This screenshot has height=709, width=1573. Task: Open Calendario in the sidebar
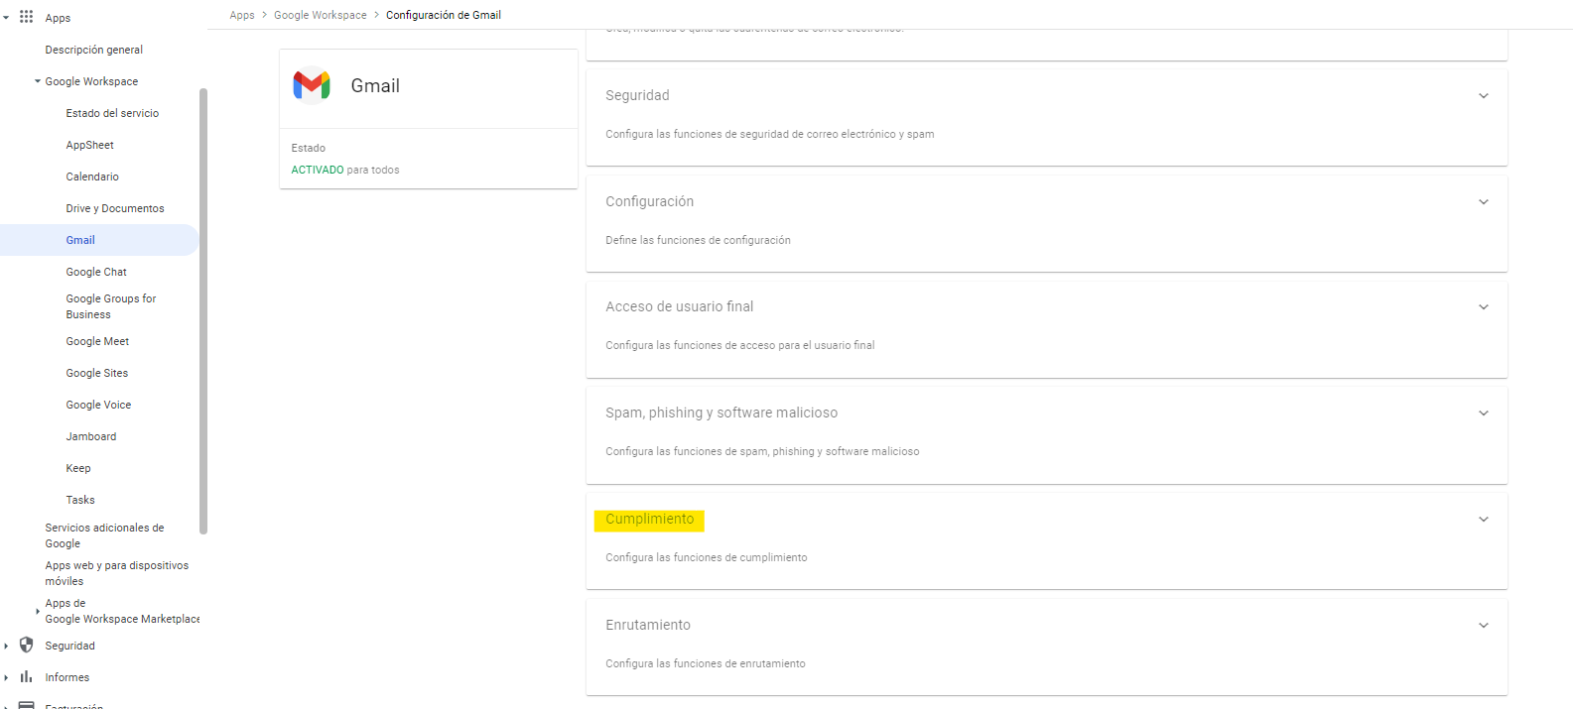92,177
